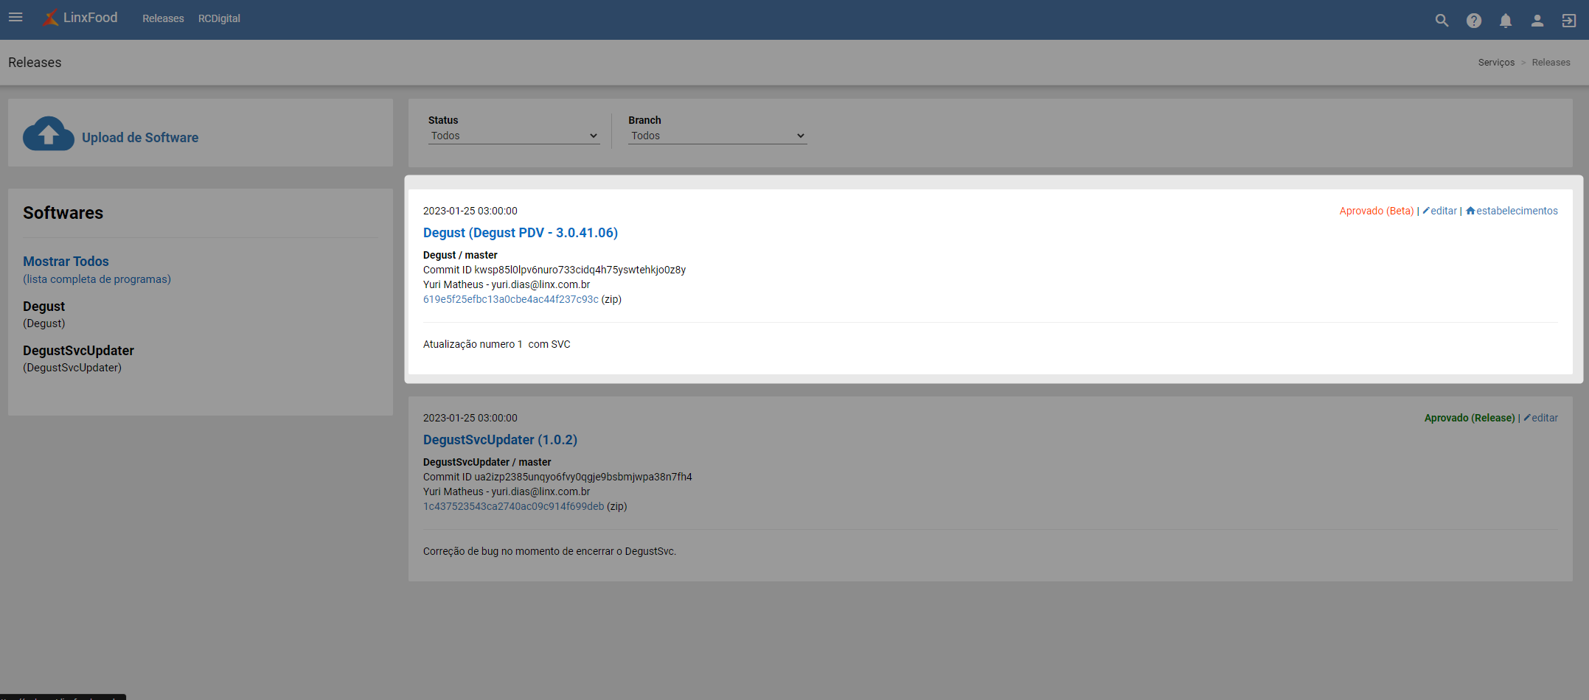Download zip 1c437523543ca2740ac09c914f699deb

pos(513,506)
